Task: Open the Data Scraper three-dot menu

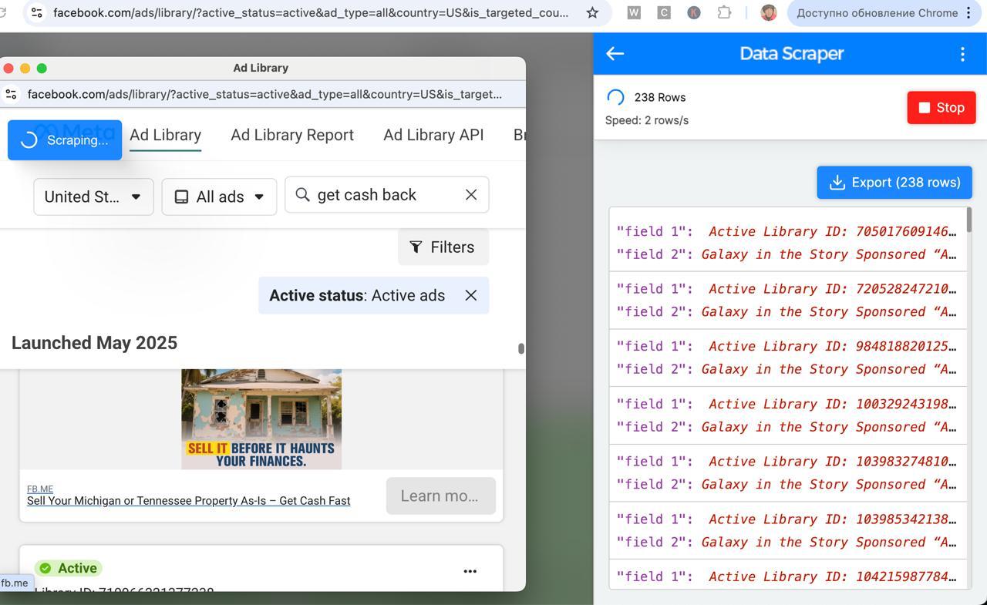Action: tap(962, 54)
